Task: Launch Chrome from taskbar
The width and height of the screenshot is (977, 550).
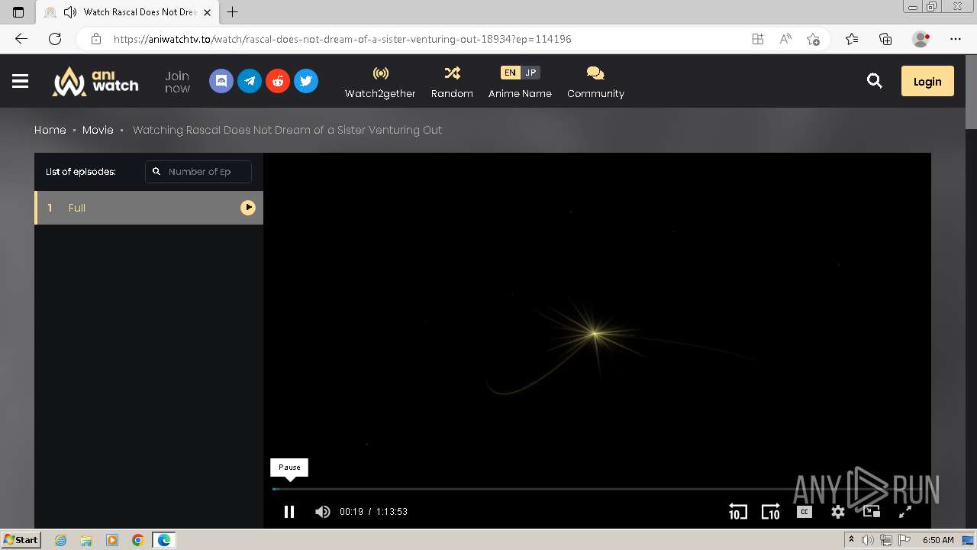Action: point(138,540)
